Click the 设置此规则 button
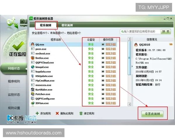Screen dimensions: 175x140 tap(152, 114)
